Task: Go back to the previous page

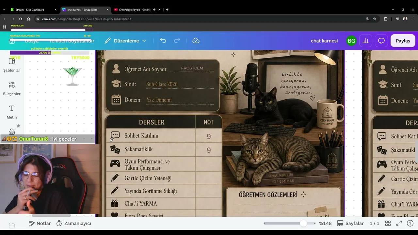Action: pos(5,19)
